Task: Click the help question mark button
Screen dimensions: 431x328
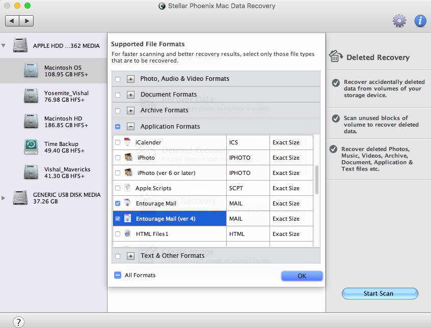Action: (18, 322)
